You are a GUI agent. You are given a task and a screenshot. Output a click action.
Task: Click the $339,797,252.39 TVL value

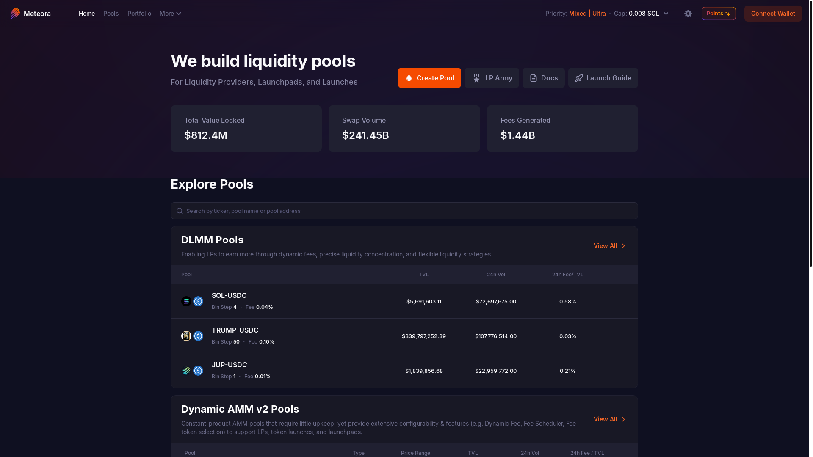click(424, 336)
